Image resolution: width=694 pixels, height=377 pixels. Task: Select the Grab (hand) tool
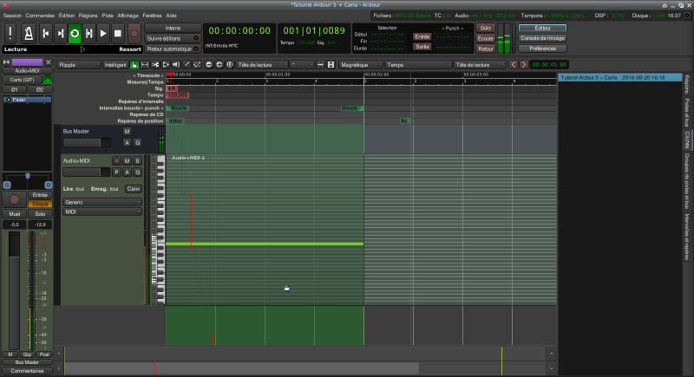tap(134, 65)
